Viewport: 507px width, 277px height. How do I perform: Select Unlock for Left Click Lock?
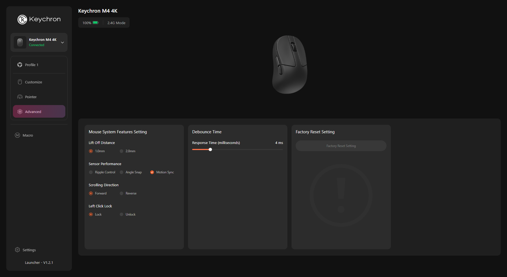121,214
